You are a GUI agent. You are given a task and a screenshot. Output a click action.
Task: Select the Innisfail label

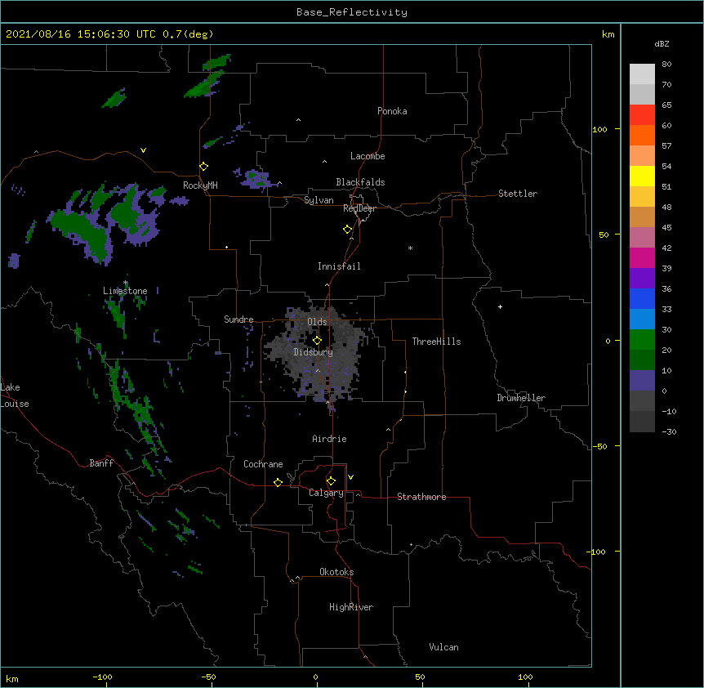point(339,266)
